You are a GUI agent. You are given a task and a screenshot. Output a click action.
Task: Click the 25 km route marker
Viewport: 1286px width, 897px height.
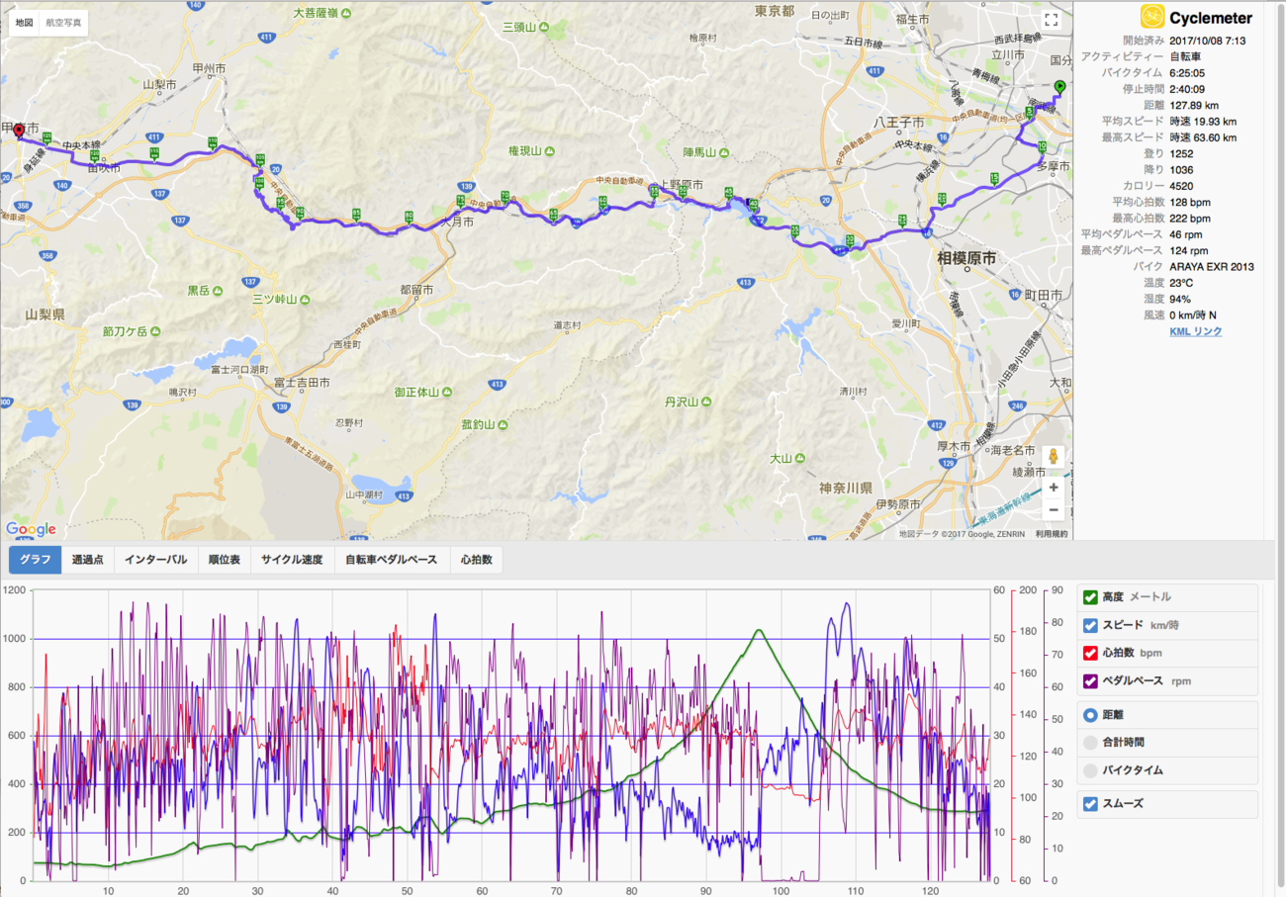(x=902, y=220)
